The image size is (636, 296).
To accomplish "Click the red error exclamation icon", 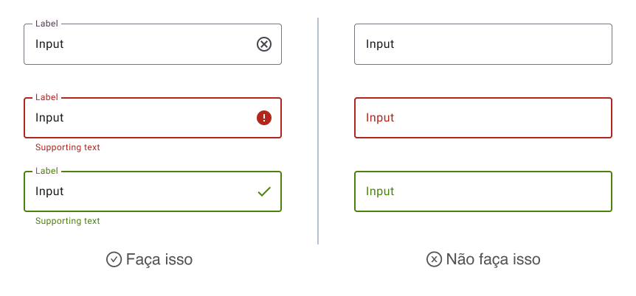I will 264,118.
